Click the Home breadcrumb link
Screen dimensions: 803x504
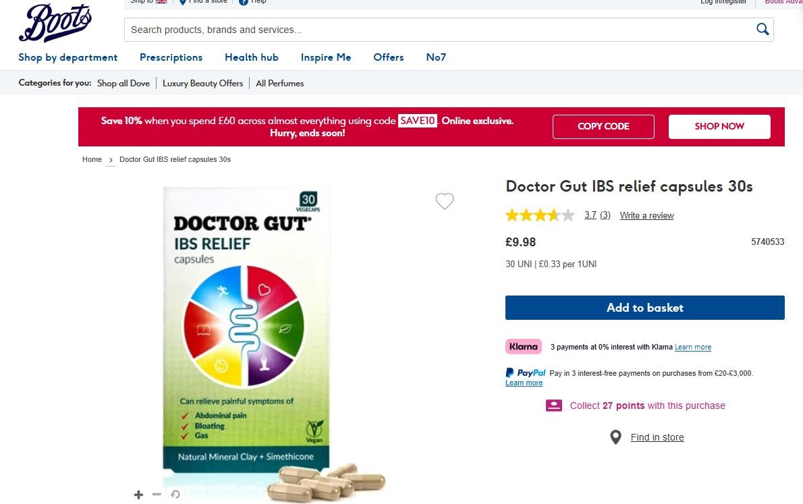coord(92,159)
